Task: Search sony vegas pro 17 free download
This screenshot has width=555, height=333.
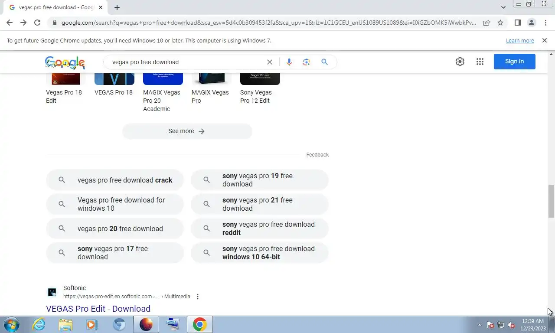Action: coord(115,253)
